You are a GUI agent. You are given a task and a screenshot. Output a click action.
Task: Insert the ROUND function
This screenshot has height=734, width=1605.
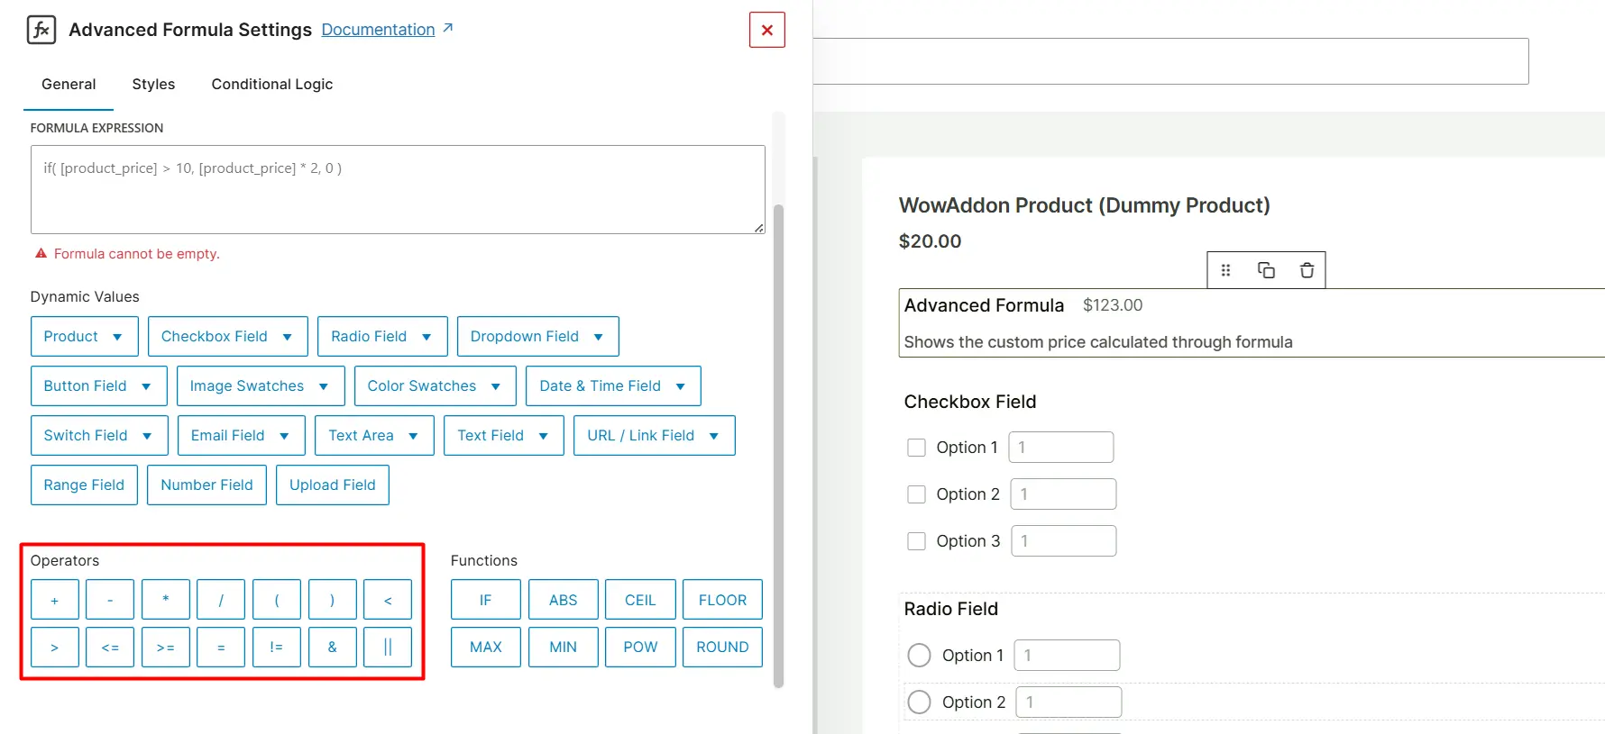722,647
